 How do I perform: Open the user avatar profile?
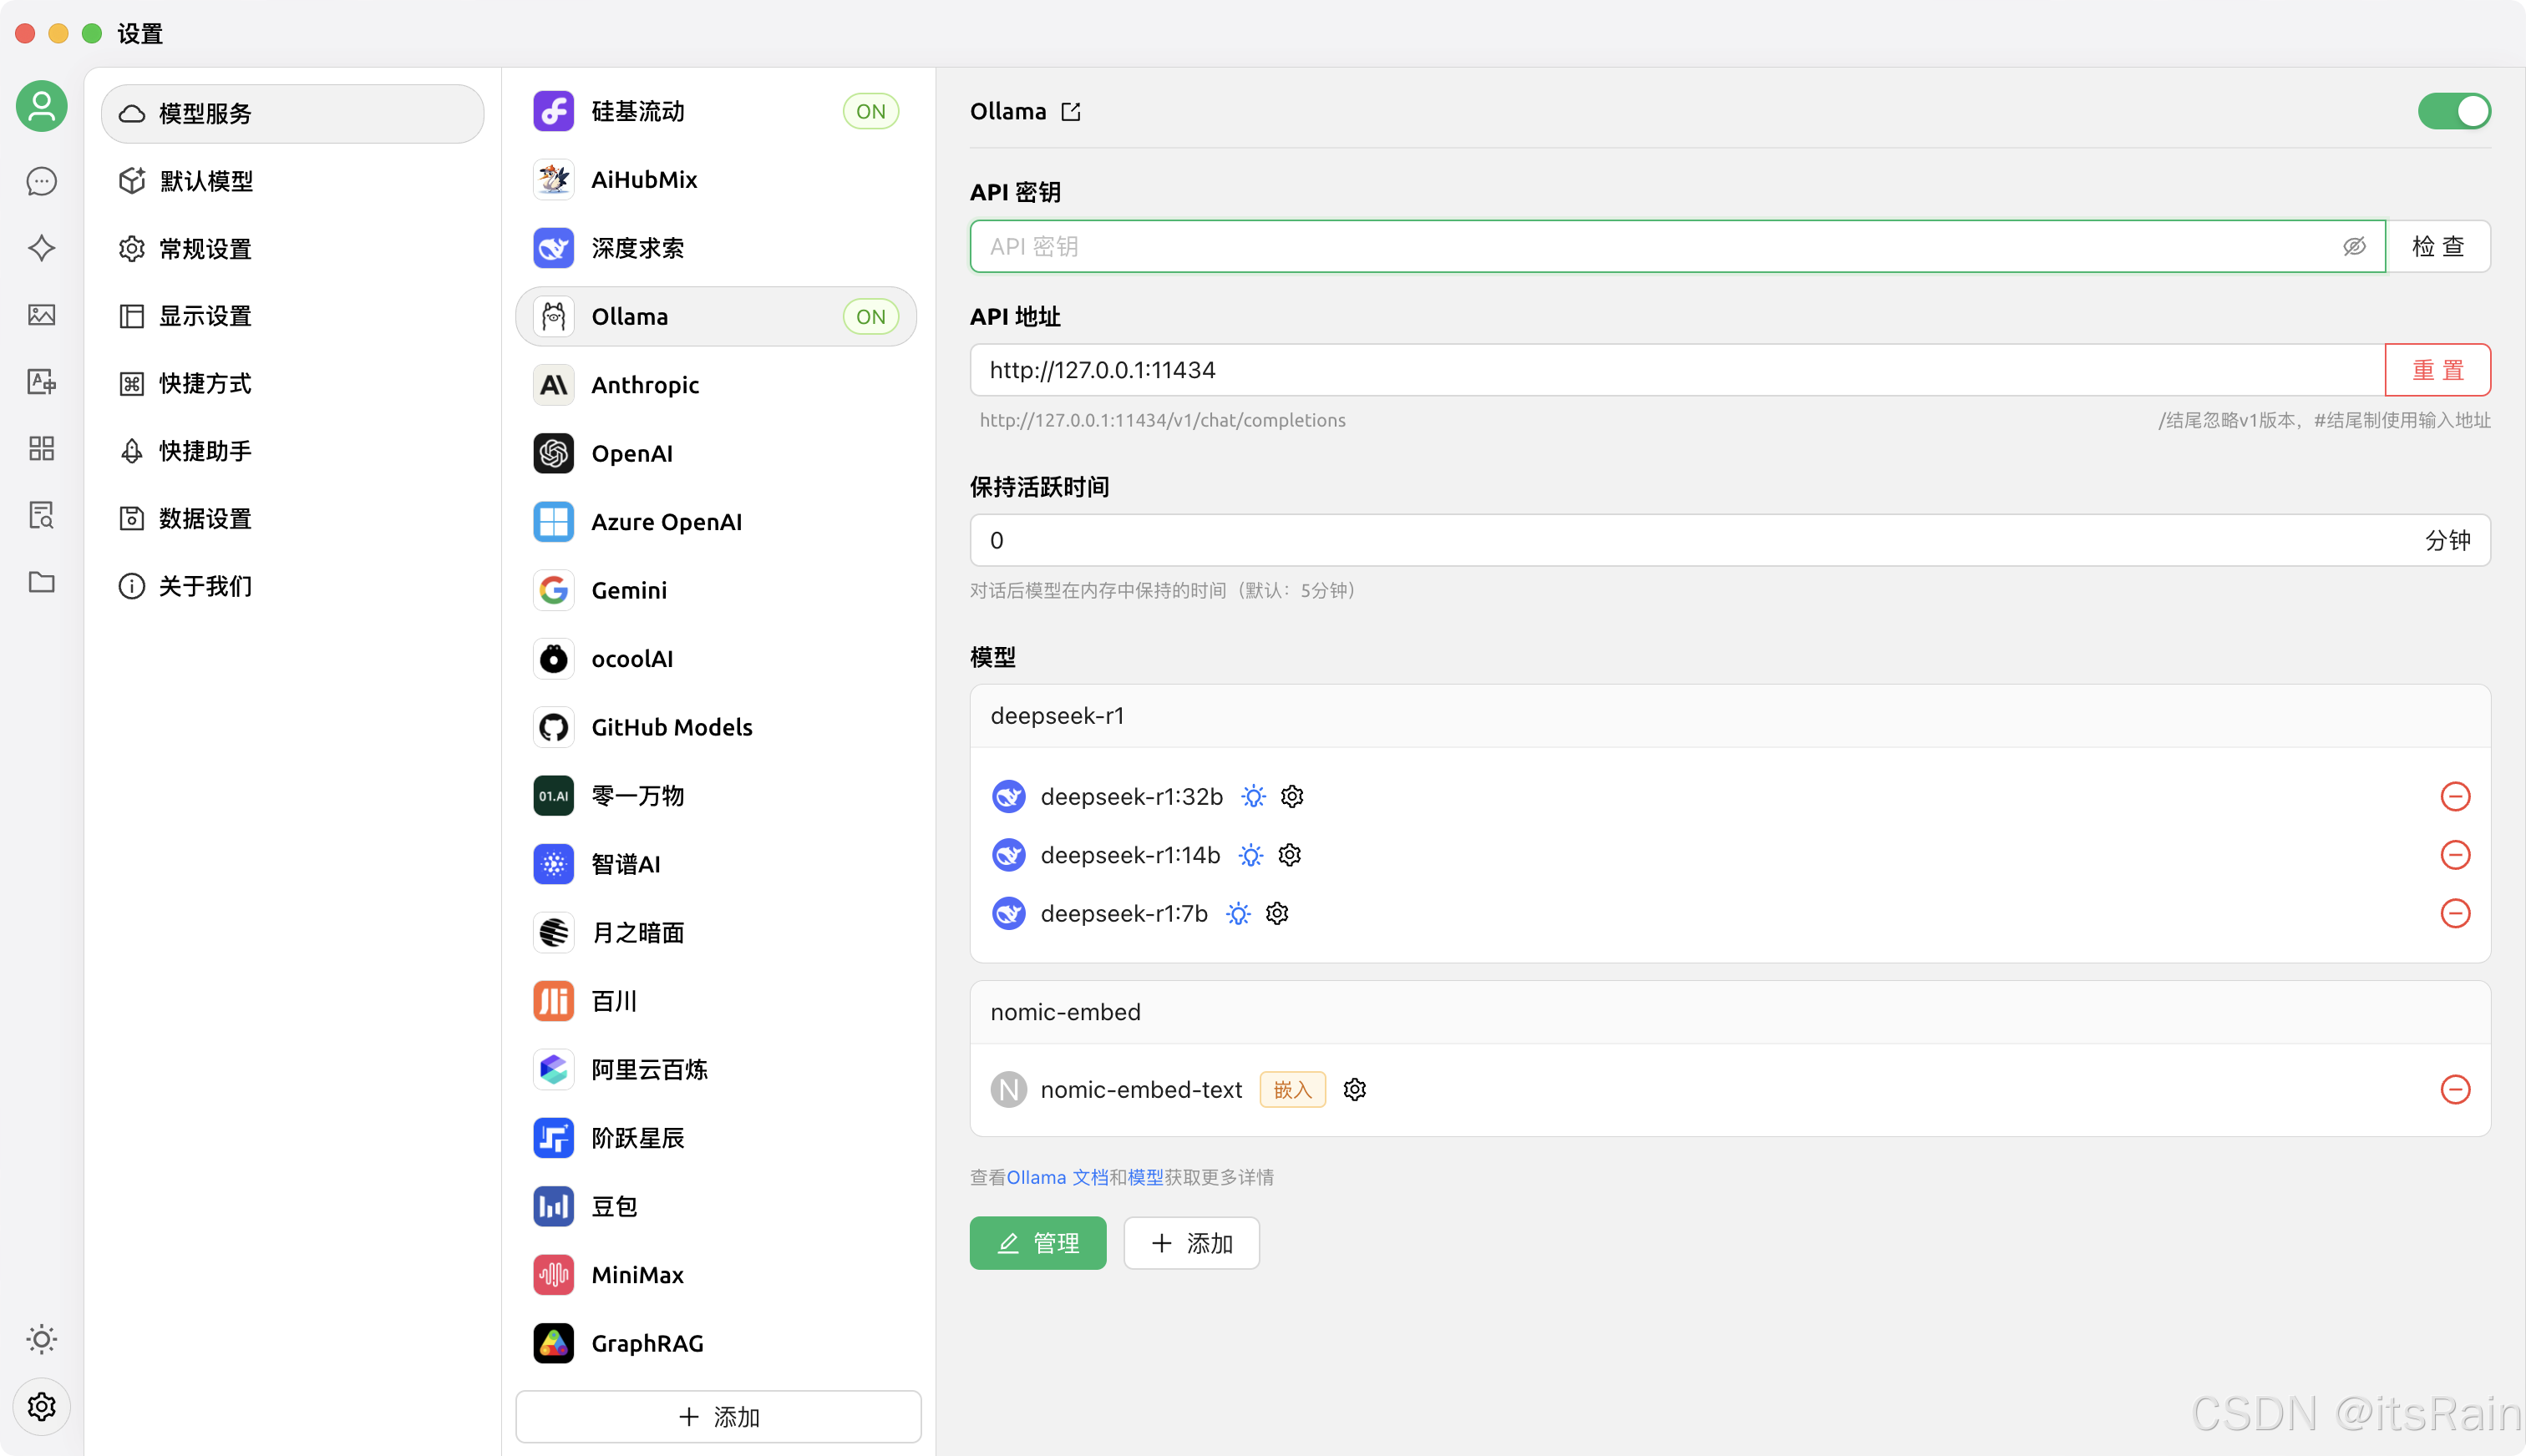[41, 106]
